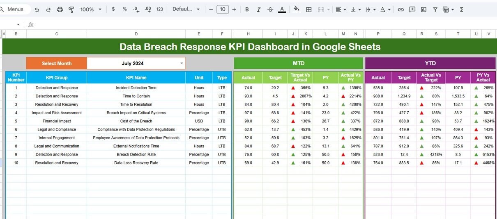The width and height of the screenshot is (497, 219).
Task: Format as currency with dollar button
Action: pyautogui.click(x=113, y=9)
